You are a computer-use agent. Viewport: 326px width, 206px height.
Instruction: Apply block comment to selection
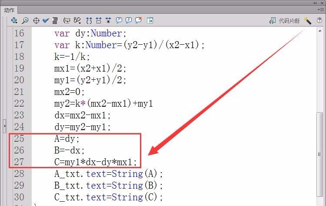coord(119,20)
